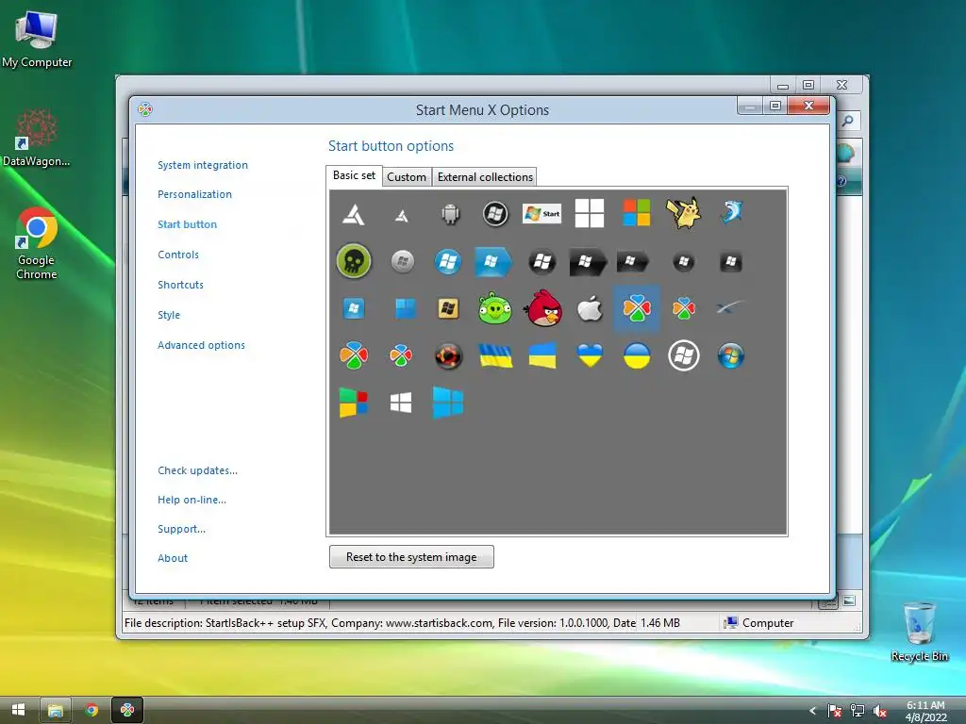This screenshot has width=966, height=724.
Task: Open the External collections tab
Action: (485, 177)
